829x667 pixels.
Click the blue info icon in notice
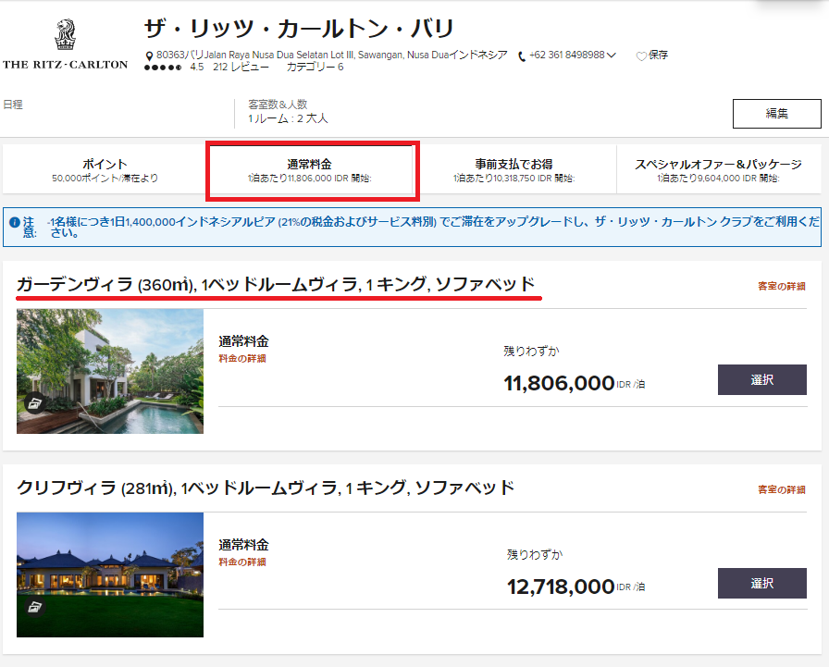(15, 223)
